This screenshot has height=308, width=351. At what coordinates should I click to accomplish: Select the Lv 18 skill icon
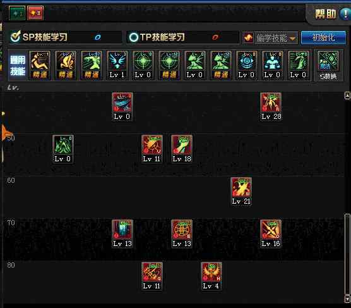pos(182,145)
